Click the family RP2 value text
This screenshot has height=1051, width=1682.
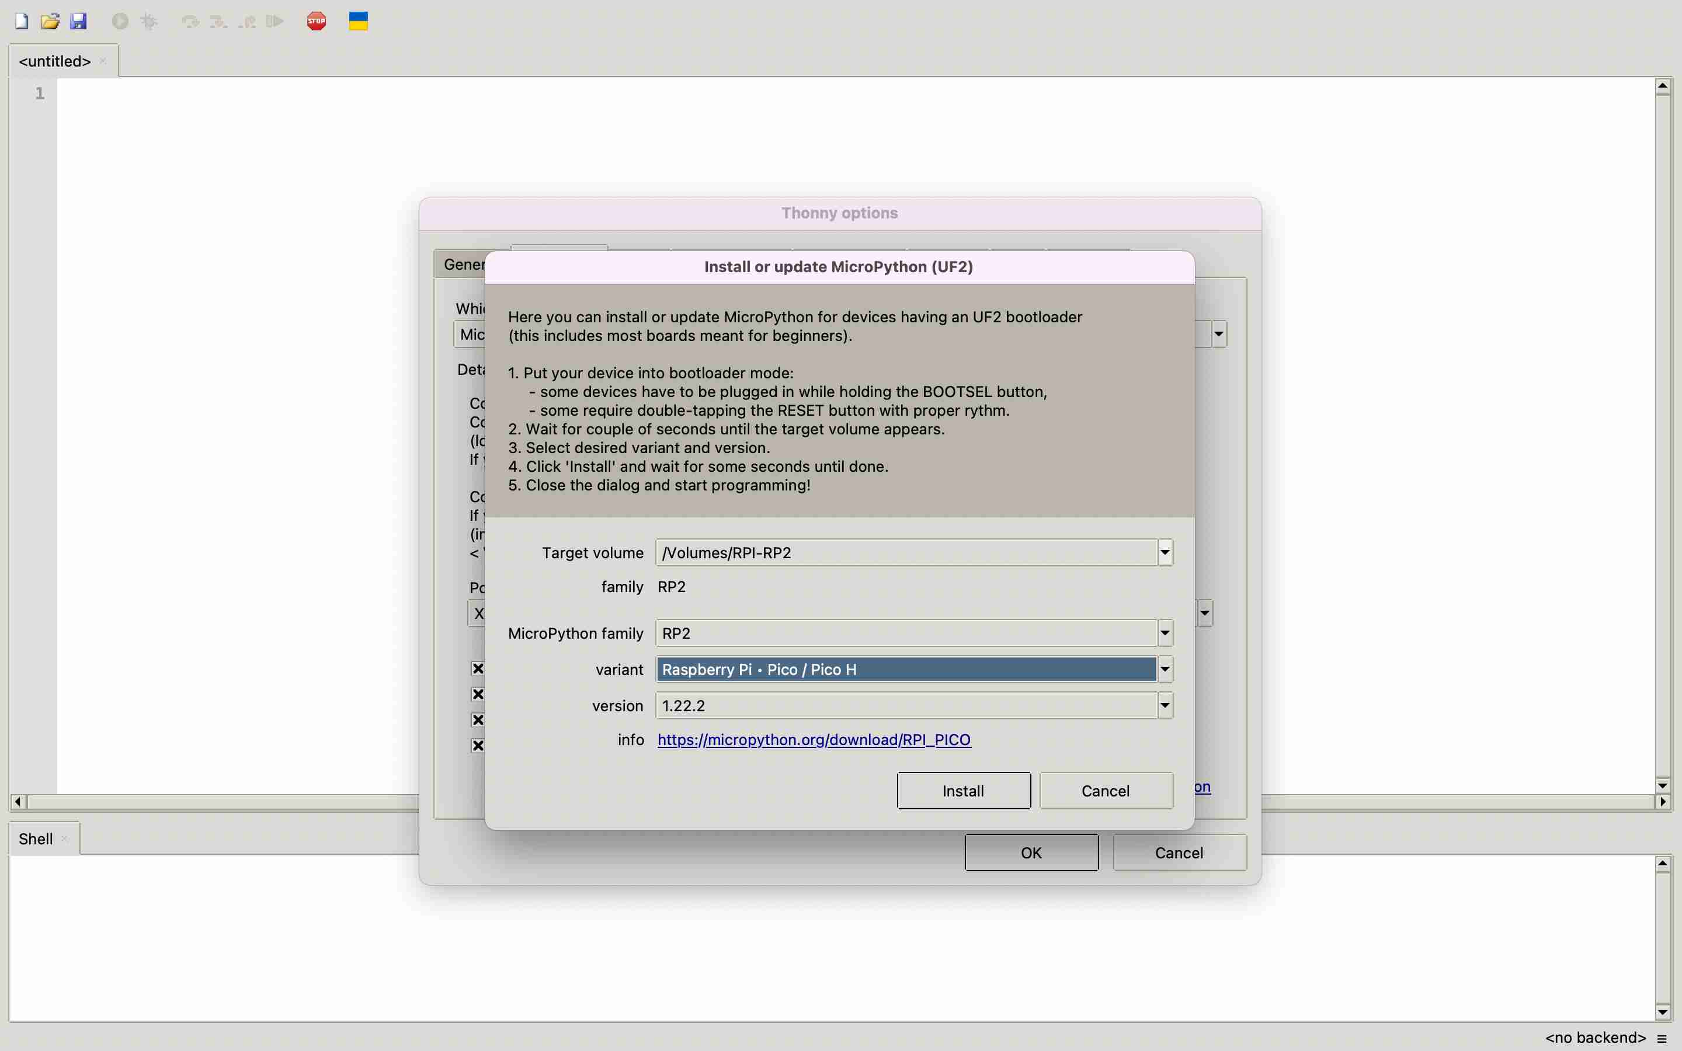[672, 587]
